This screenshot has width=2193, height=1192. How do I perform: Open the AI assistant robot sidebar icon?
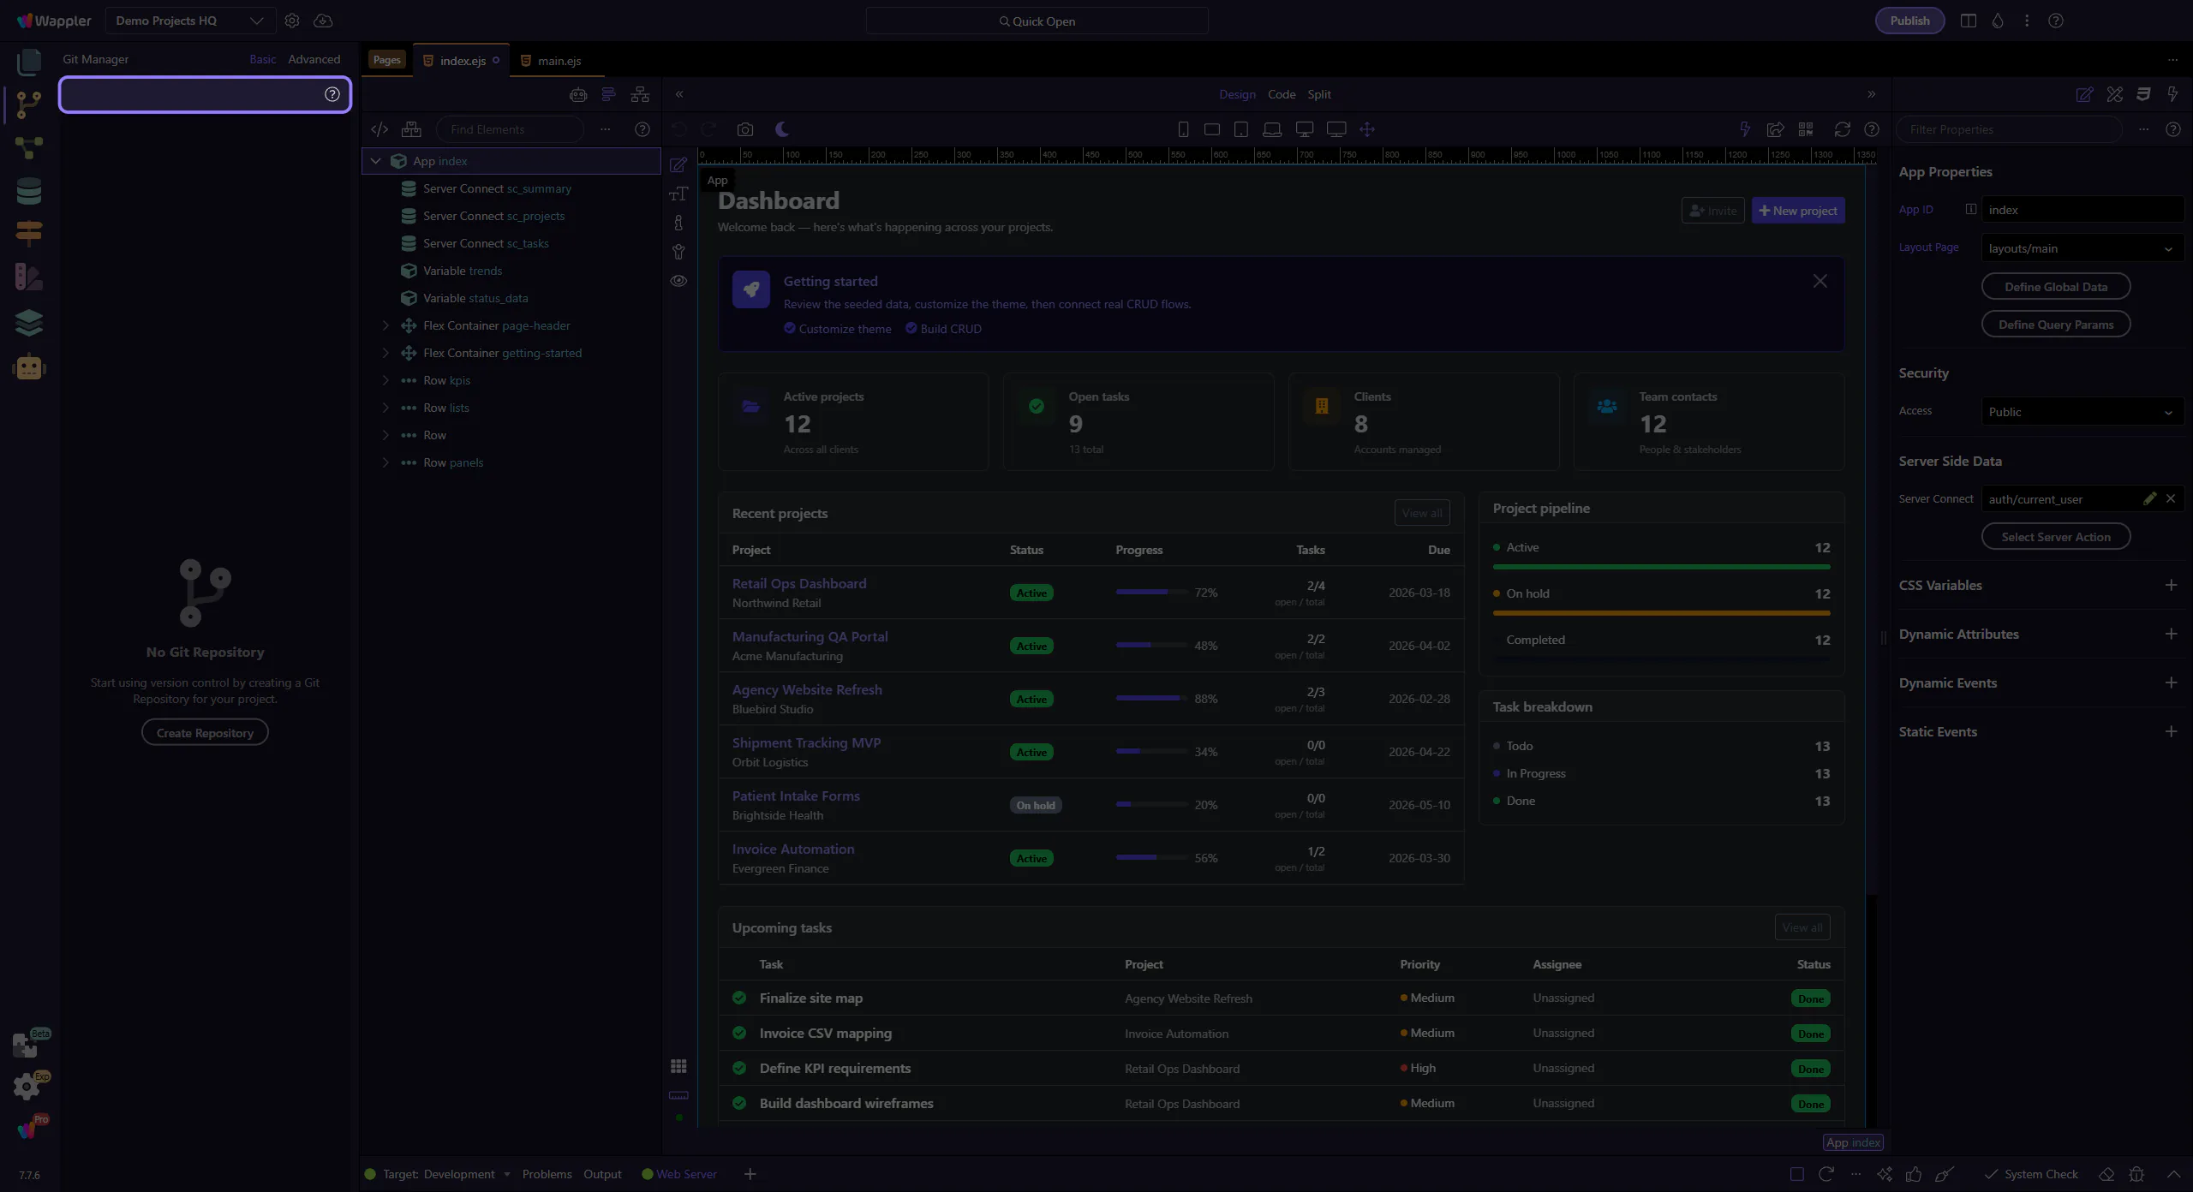[28, 367]
